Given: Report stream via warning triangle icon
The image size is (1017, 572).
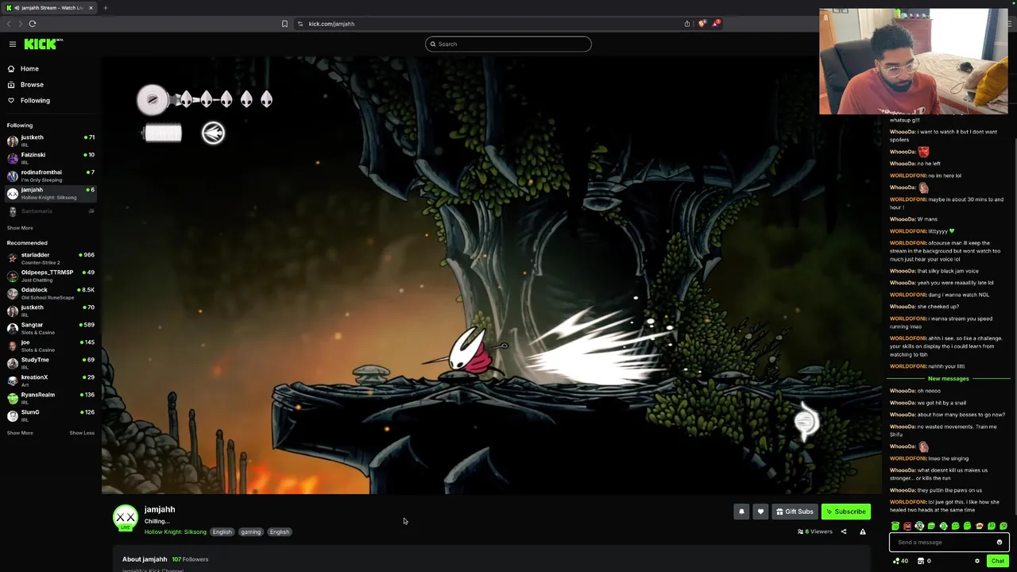Looking at the screenshot, I should click(863, 531).
